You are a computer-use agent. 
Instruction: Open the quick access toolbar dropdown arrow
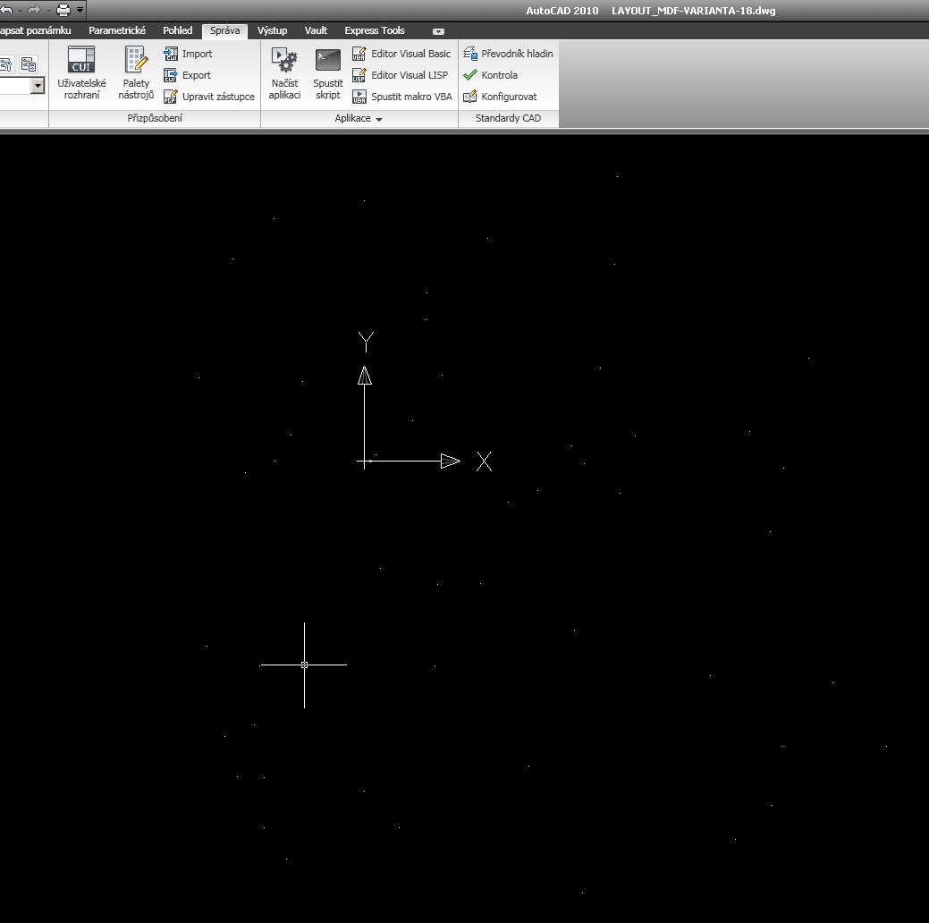click(80, 11)
